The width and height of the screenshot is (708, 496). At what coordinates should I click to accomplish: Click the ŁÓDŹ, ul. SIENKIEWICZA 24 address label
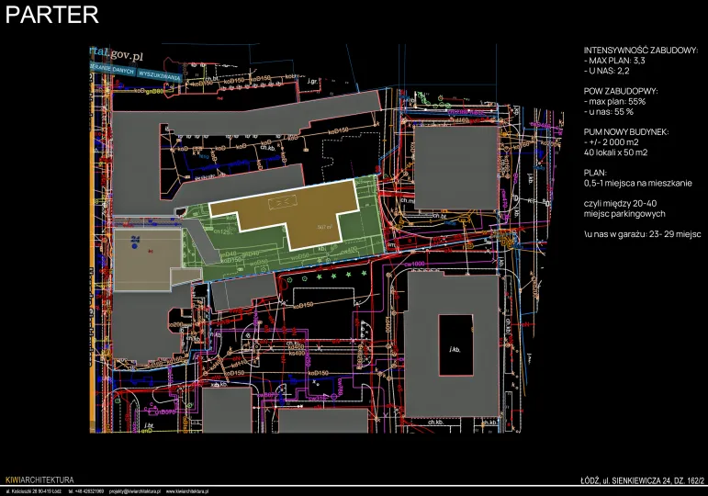pyautogui.click(x=635, y=480)
